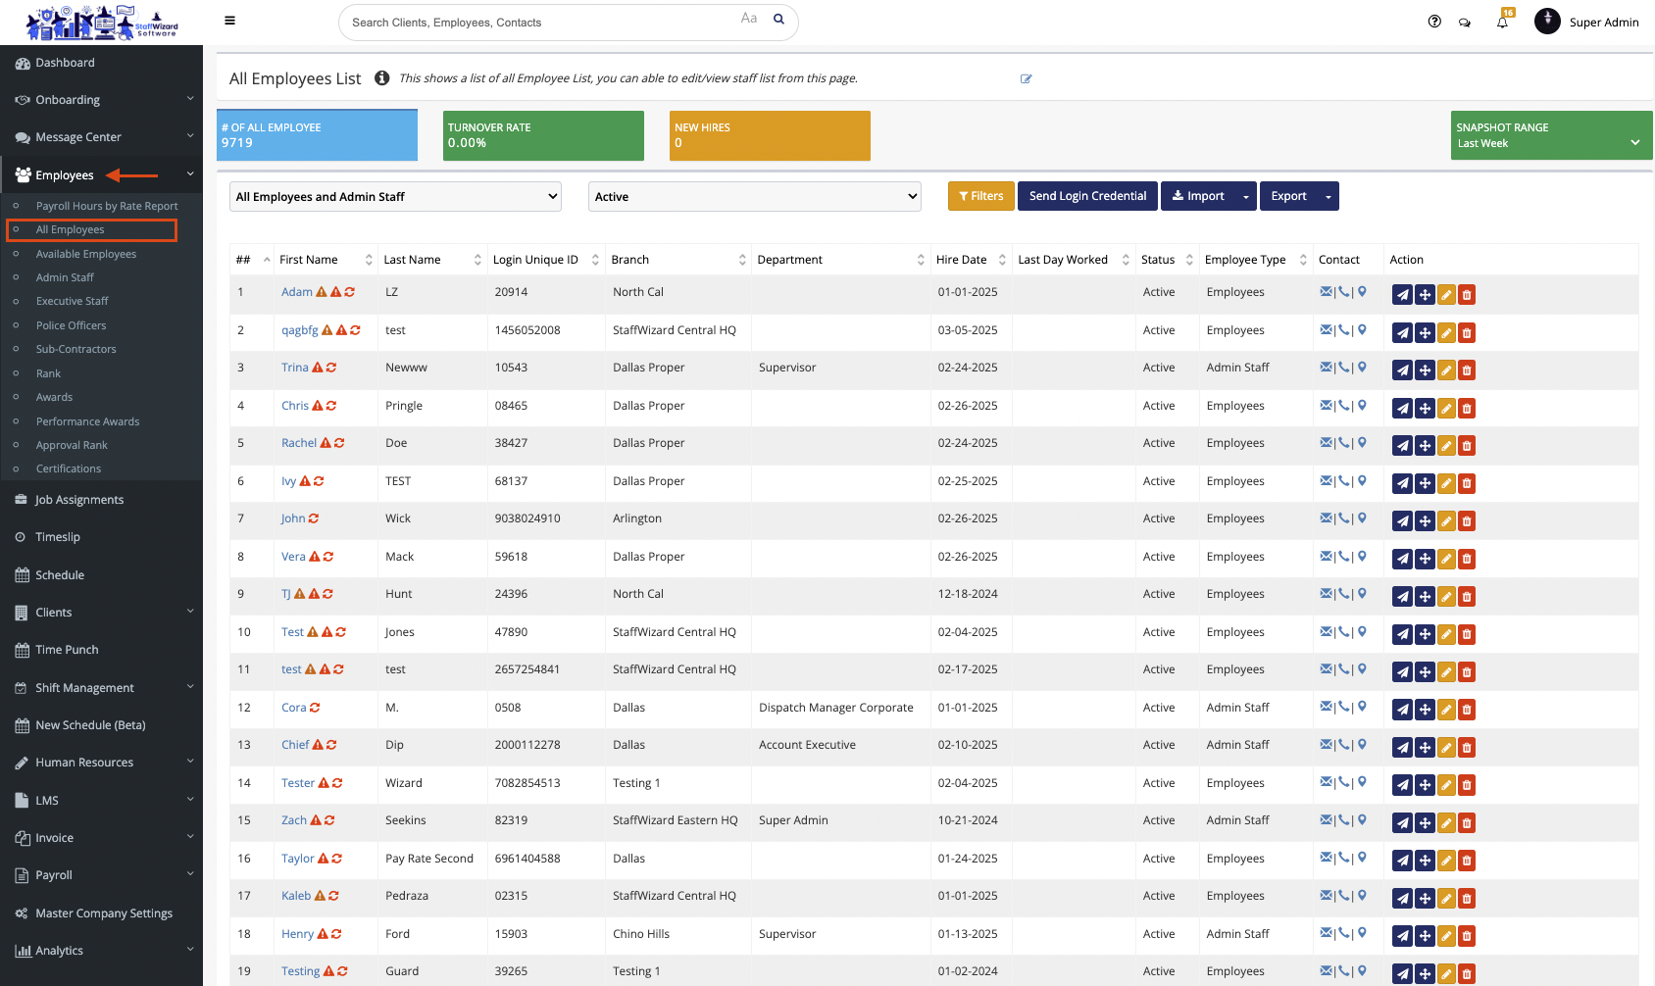Click the send paper-plane icon for Chris
Screen dimensions: 1655x986
pos(1403,409)
